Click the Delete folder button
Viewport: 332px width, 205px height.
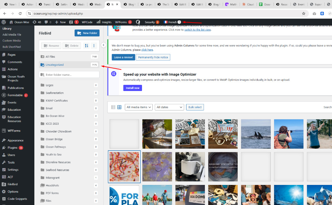(72, 45)
